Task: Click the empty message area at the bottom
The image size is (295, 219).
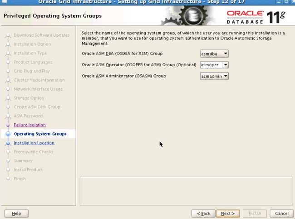Action: coord(186,191)
